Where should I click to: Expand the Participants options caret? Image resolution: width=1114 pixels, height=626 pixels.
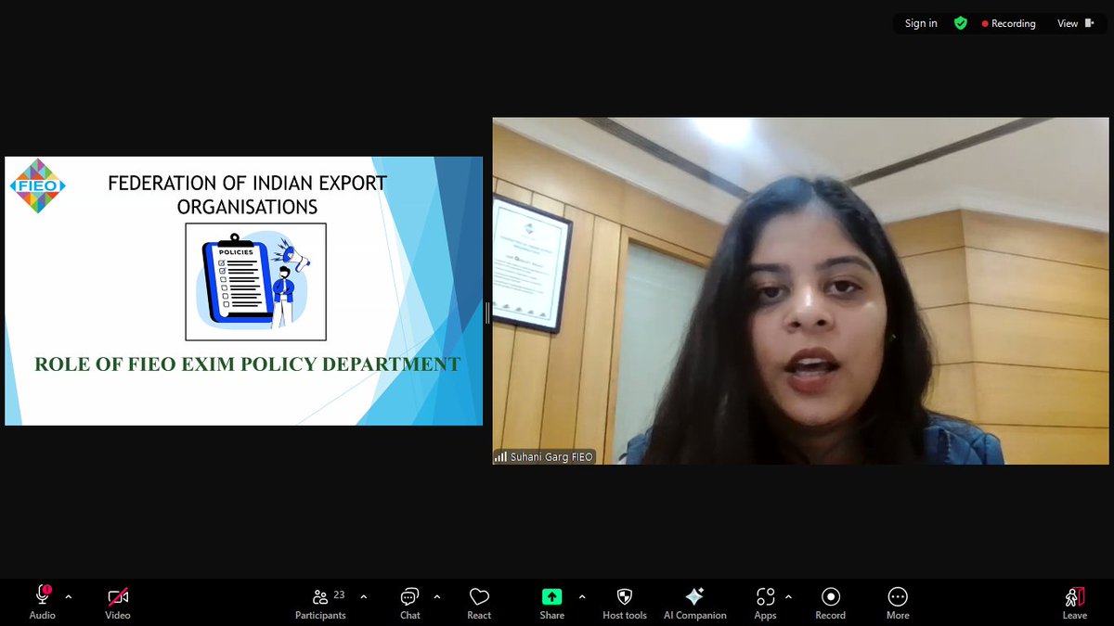point(363,596)
